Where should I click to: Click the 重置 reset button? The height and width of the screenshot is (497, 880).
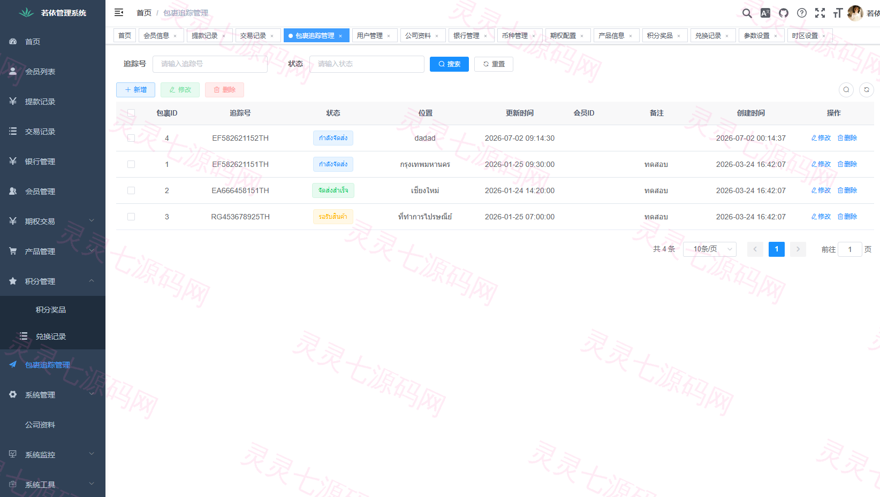pyautogui.click(x=494, y=64)
